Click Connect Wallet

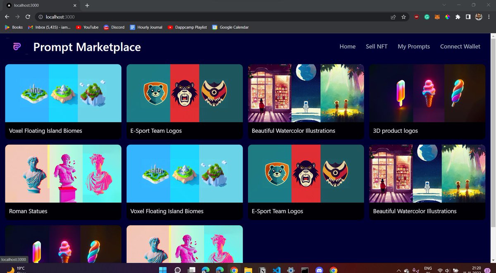click(x=460, y=47)
